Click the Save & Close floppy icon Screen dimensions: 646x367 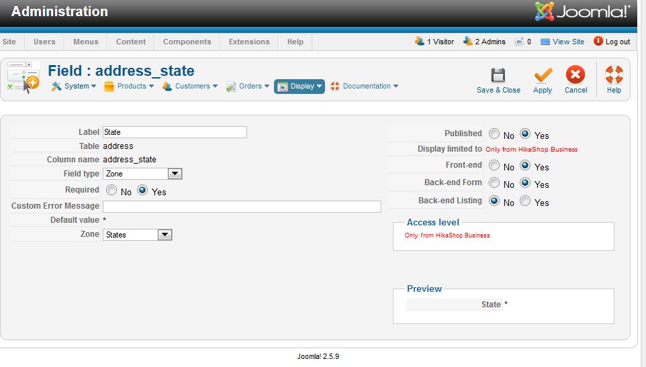point(498,75)
